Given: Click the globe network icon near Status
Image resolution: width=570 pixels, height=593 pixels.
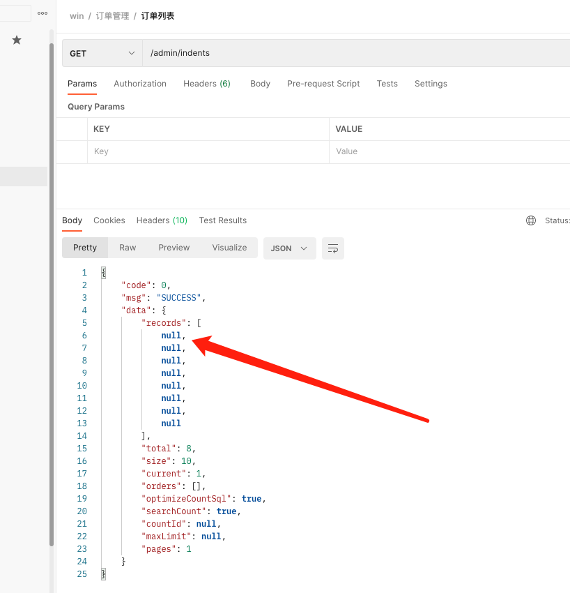Looking at the screenshot, I should [x=531, y=220].
